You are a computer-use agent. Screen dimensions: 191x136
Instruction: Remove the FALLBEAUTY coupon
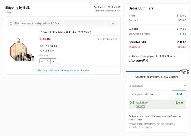[x=140, y=106]
